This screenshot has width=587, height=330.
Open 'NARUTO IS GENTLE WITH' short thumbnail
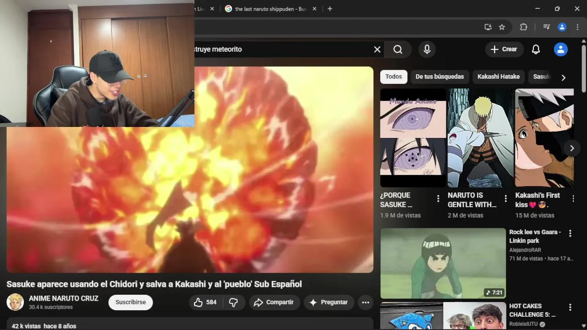pyautogui.click(x=480, y=137)
